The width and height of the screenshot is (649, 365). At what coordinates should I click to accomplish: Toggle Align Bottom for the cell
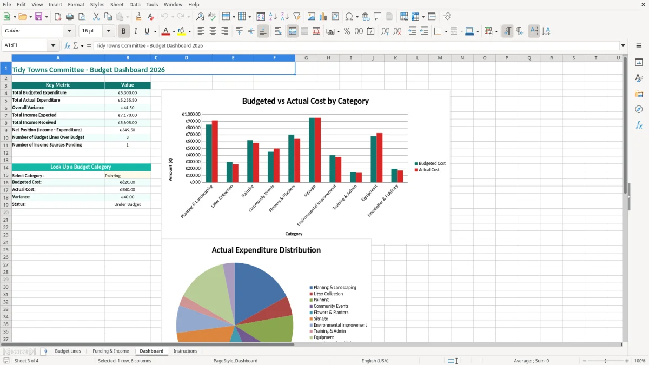point(263,31)
